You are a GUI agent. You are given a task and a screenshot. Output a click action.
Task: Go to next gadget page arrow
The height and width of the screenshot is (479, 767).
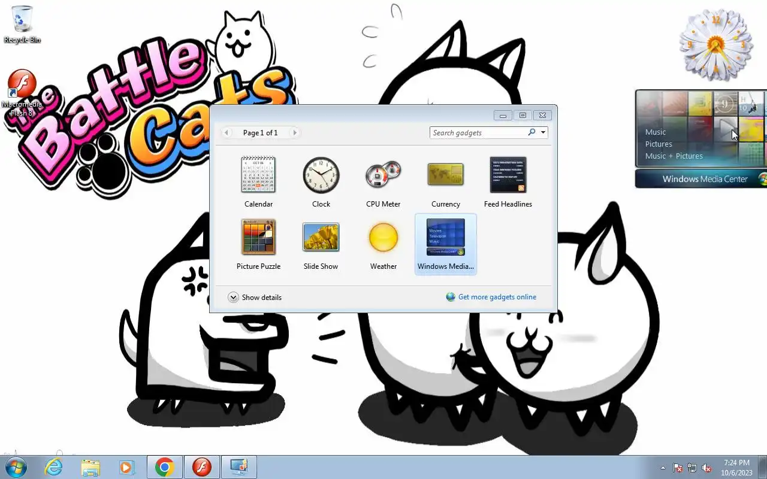(x=294, y=132)
